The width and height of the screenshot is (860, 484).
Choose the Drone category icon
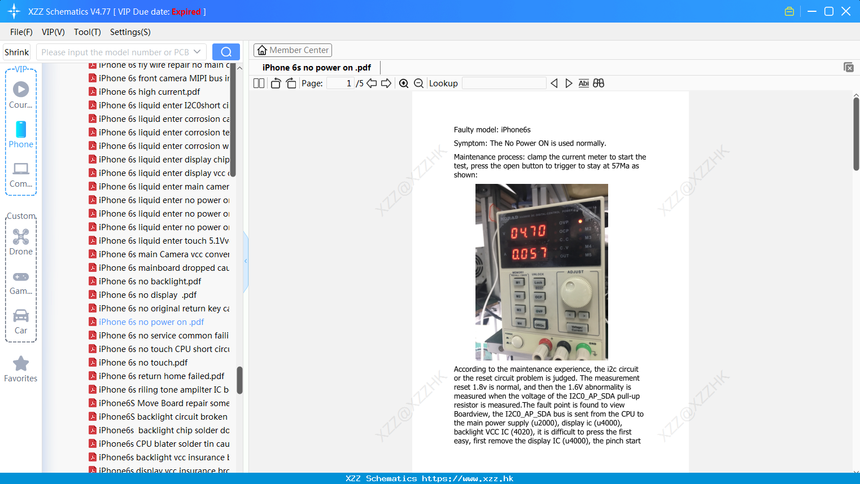(21, 242)
